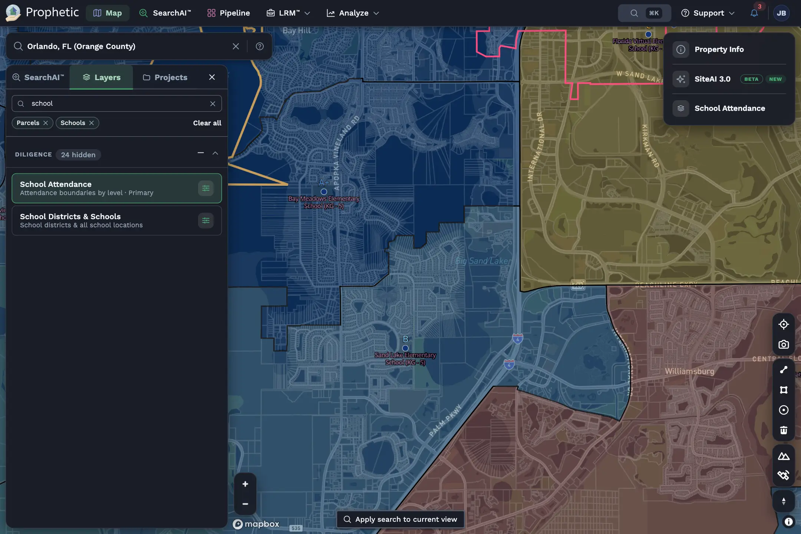This screenshot has width=801, height=534.
Task: Click the locate-me crosshair icon
Action: point(783,324)
